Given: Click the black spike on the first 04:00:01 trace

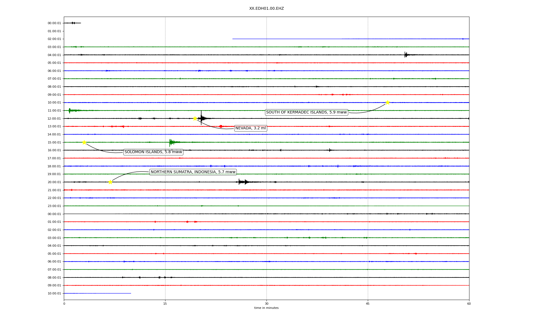Looking at the screenshot, I should click(406, 55).
